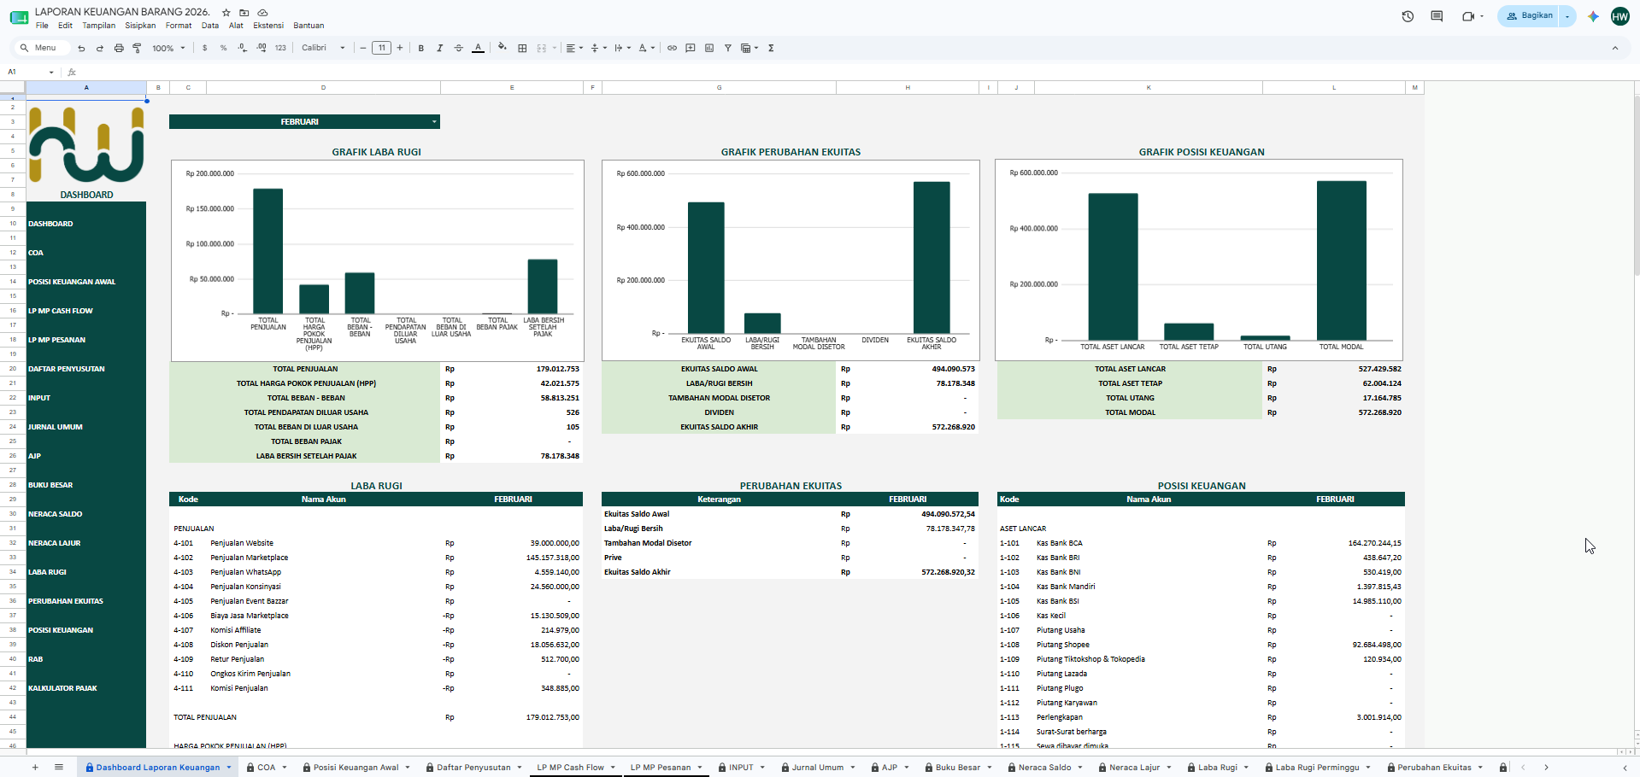1640x777 pixels.
Task: Decrease decimal places
Action: (x=242, y=49)
